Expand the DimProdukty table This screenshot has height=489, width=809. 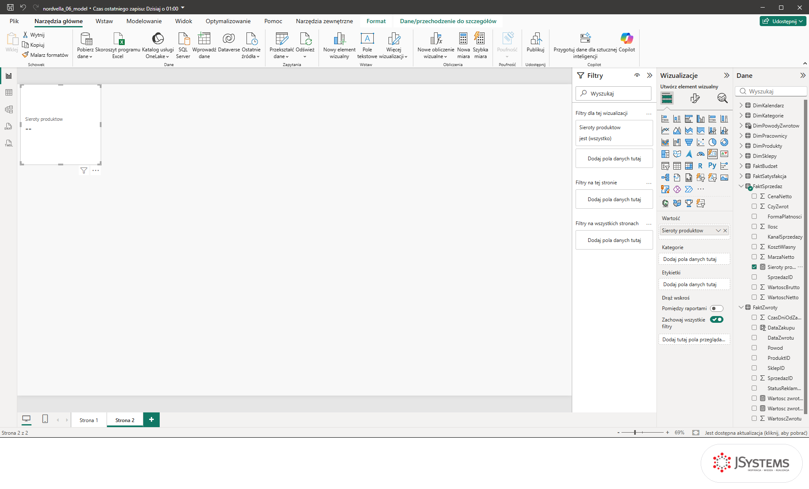point(741,146)
